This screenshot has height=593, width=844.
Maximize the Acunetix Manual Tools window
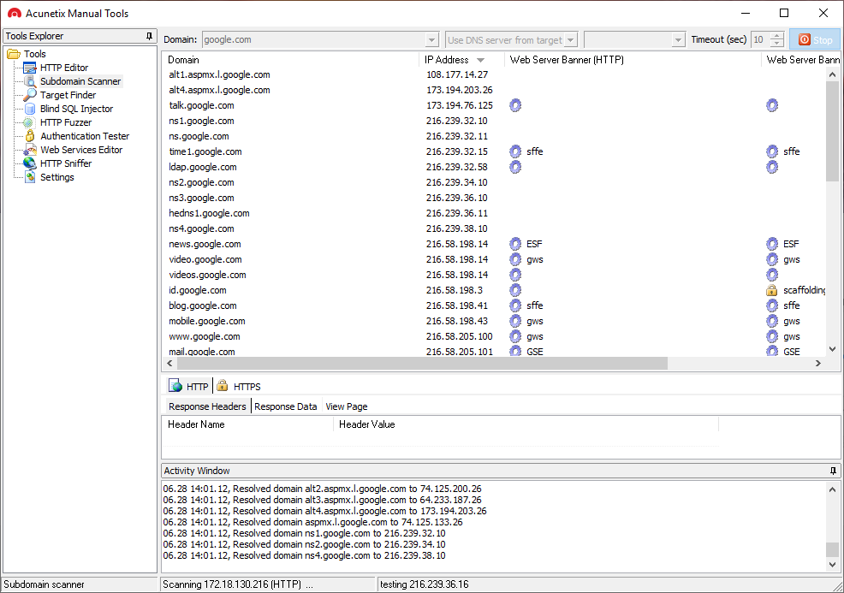click(x=784, y=13)
